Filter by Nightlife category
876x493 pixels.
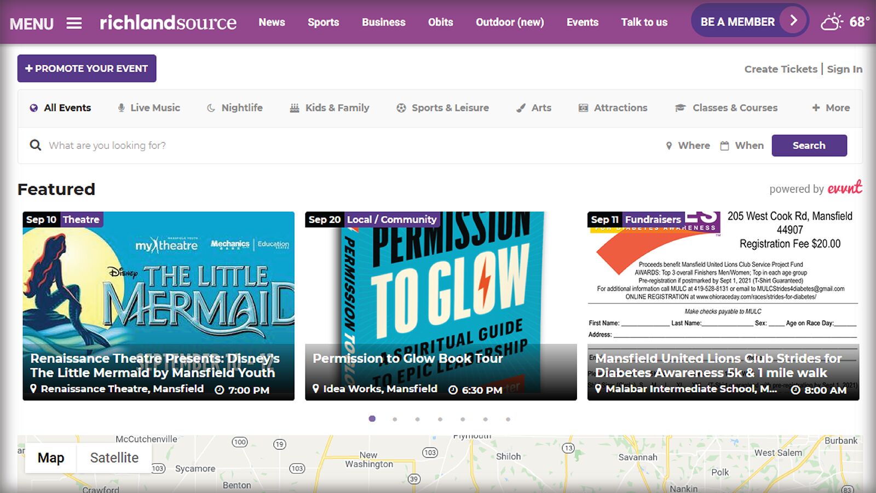point(234,108)
